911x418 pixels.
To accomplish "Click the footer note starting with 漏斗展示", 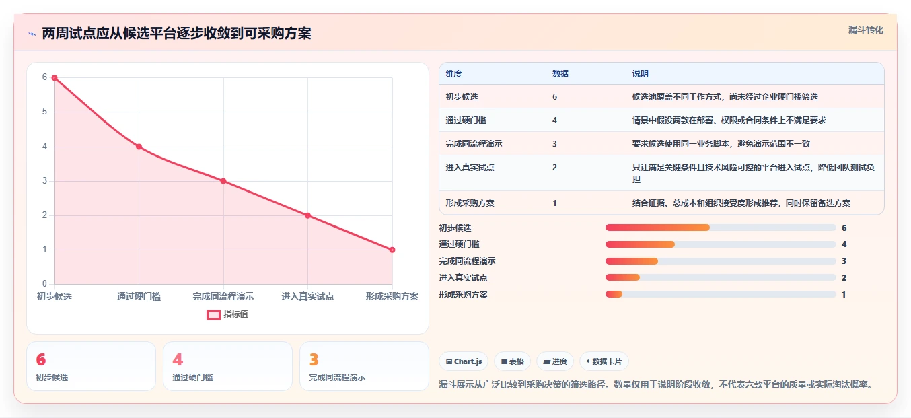I will (656, 384).
